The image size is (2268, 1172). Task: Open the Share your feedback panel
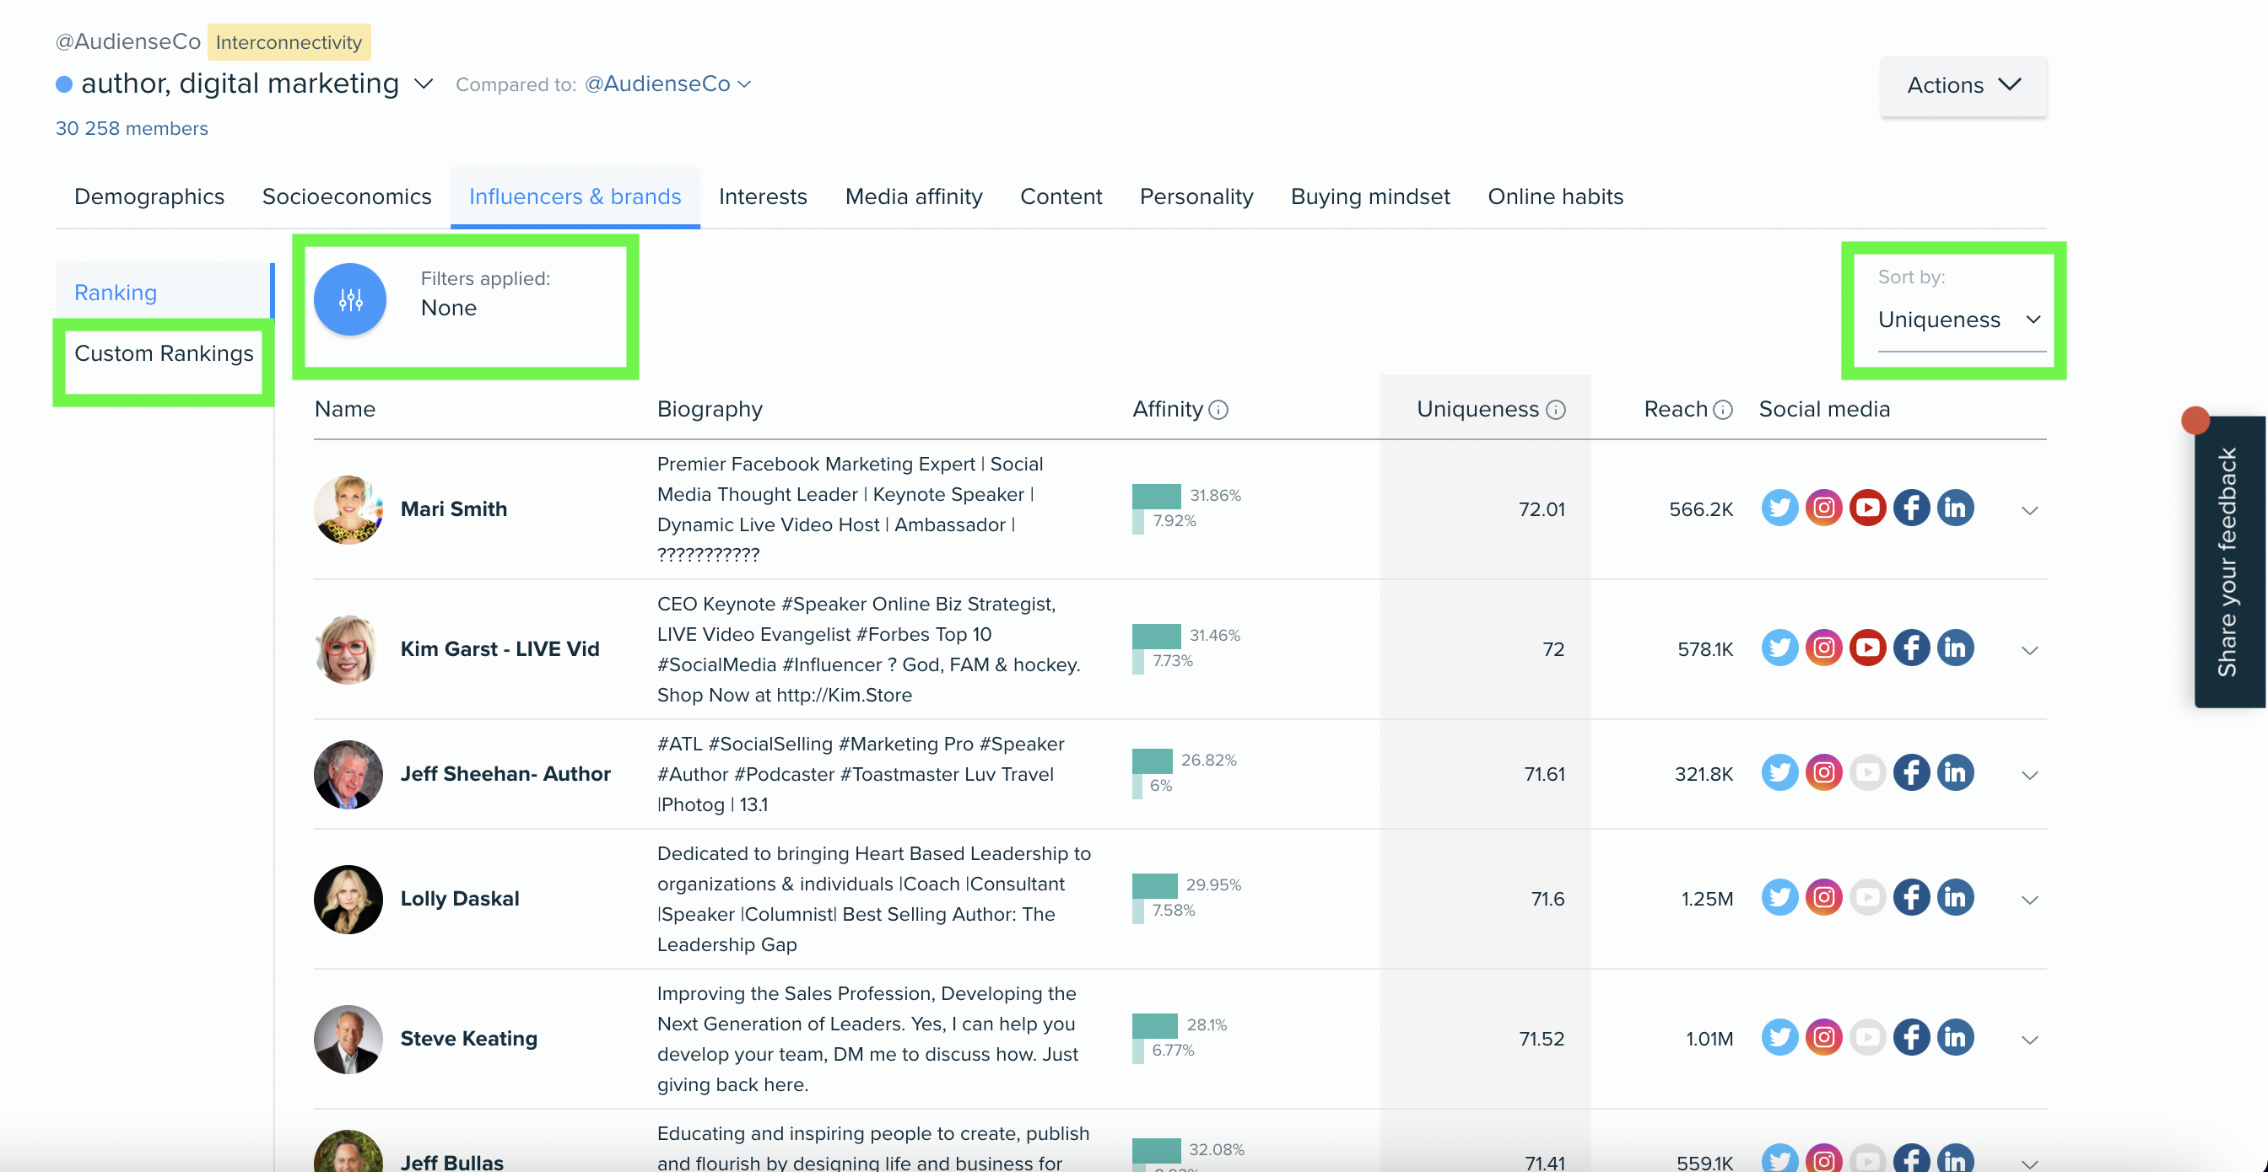(x=2229, y=562)
